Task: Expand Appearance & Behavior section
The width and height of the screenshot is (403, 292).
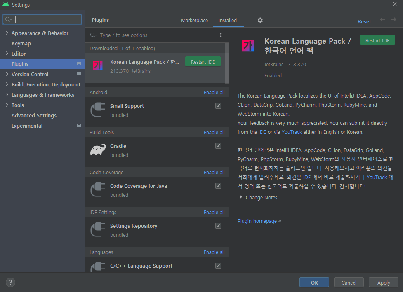Action: [x=7, y=33]
